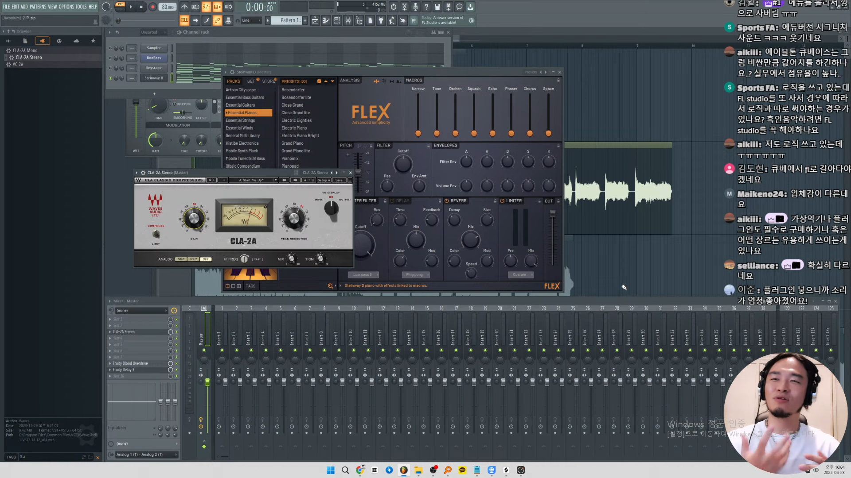Click the CLA-2A A→B copy button
The image size is (851, 478).
pyautogui.click(x=308, y=180)
